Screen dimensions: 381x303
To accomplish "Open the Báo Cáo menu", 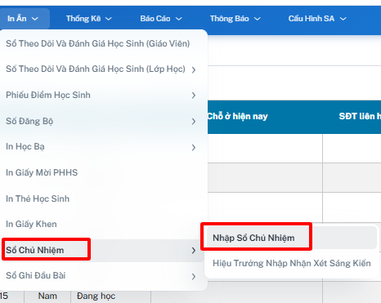I will pos(161,19).
